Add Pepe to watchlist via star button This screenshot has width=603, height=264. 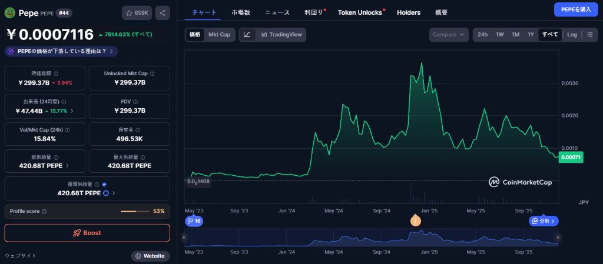(x=137, y=13)
